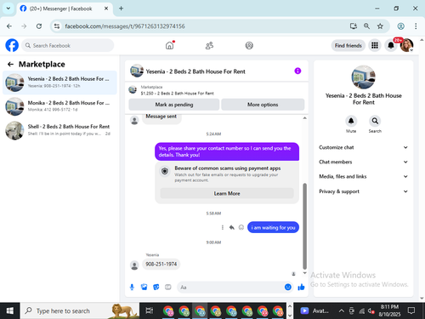Click Mark as pending button
Image resolution: width=425 pixels, height=319 pixels.
click(x=174, y=105)
